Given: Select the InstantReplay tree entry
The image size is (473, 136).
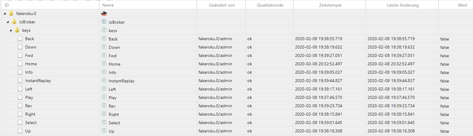Looking at the screenshot, I should [38, 81].
